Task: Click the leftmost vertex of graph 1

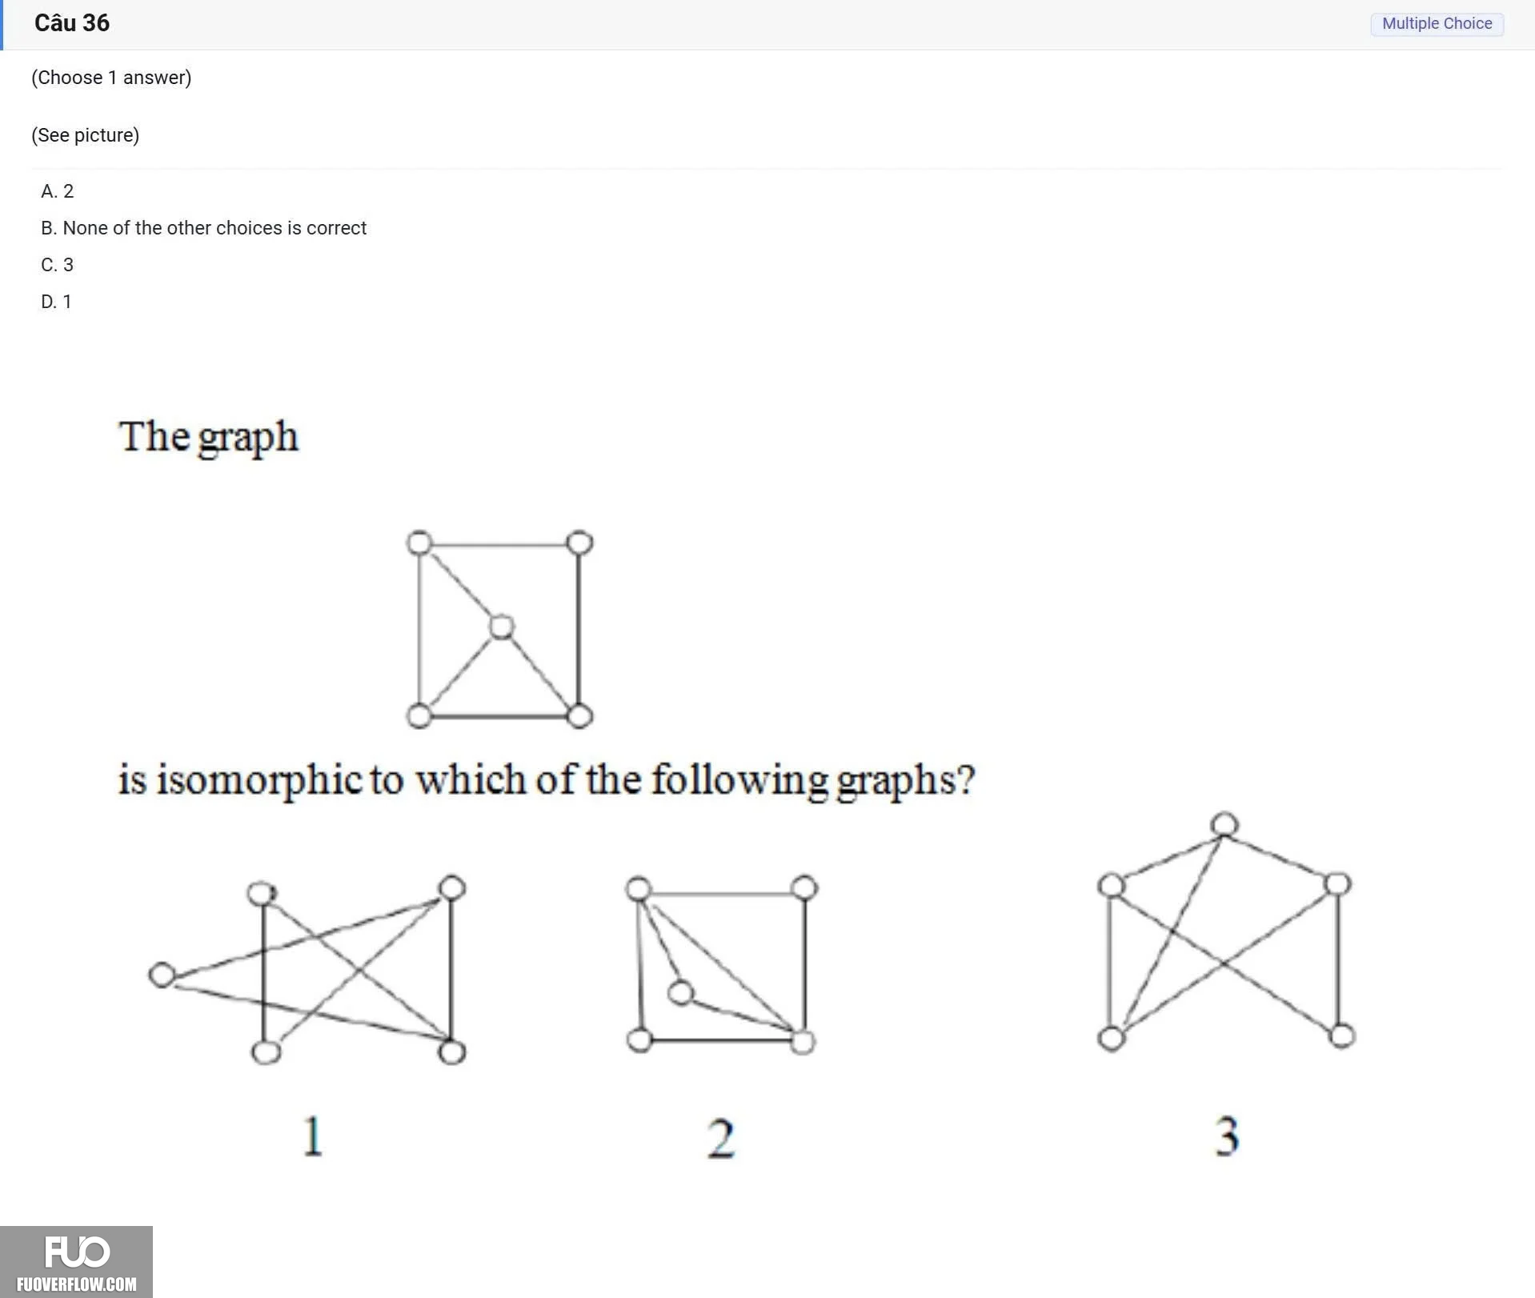Action: click(x=162, y=975)
